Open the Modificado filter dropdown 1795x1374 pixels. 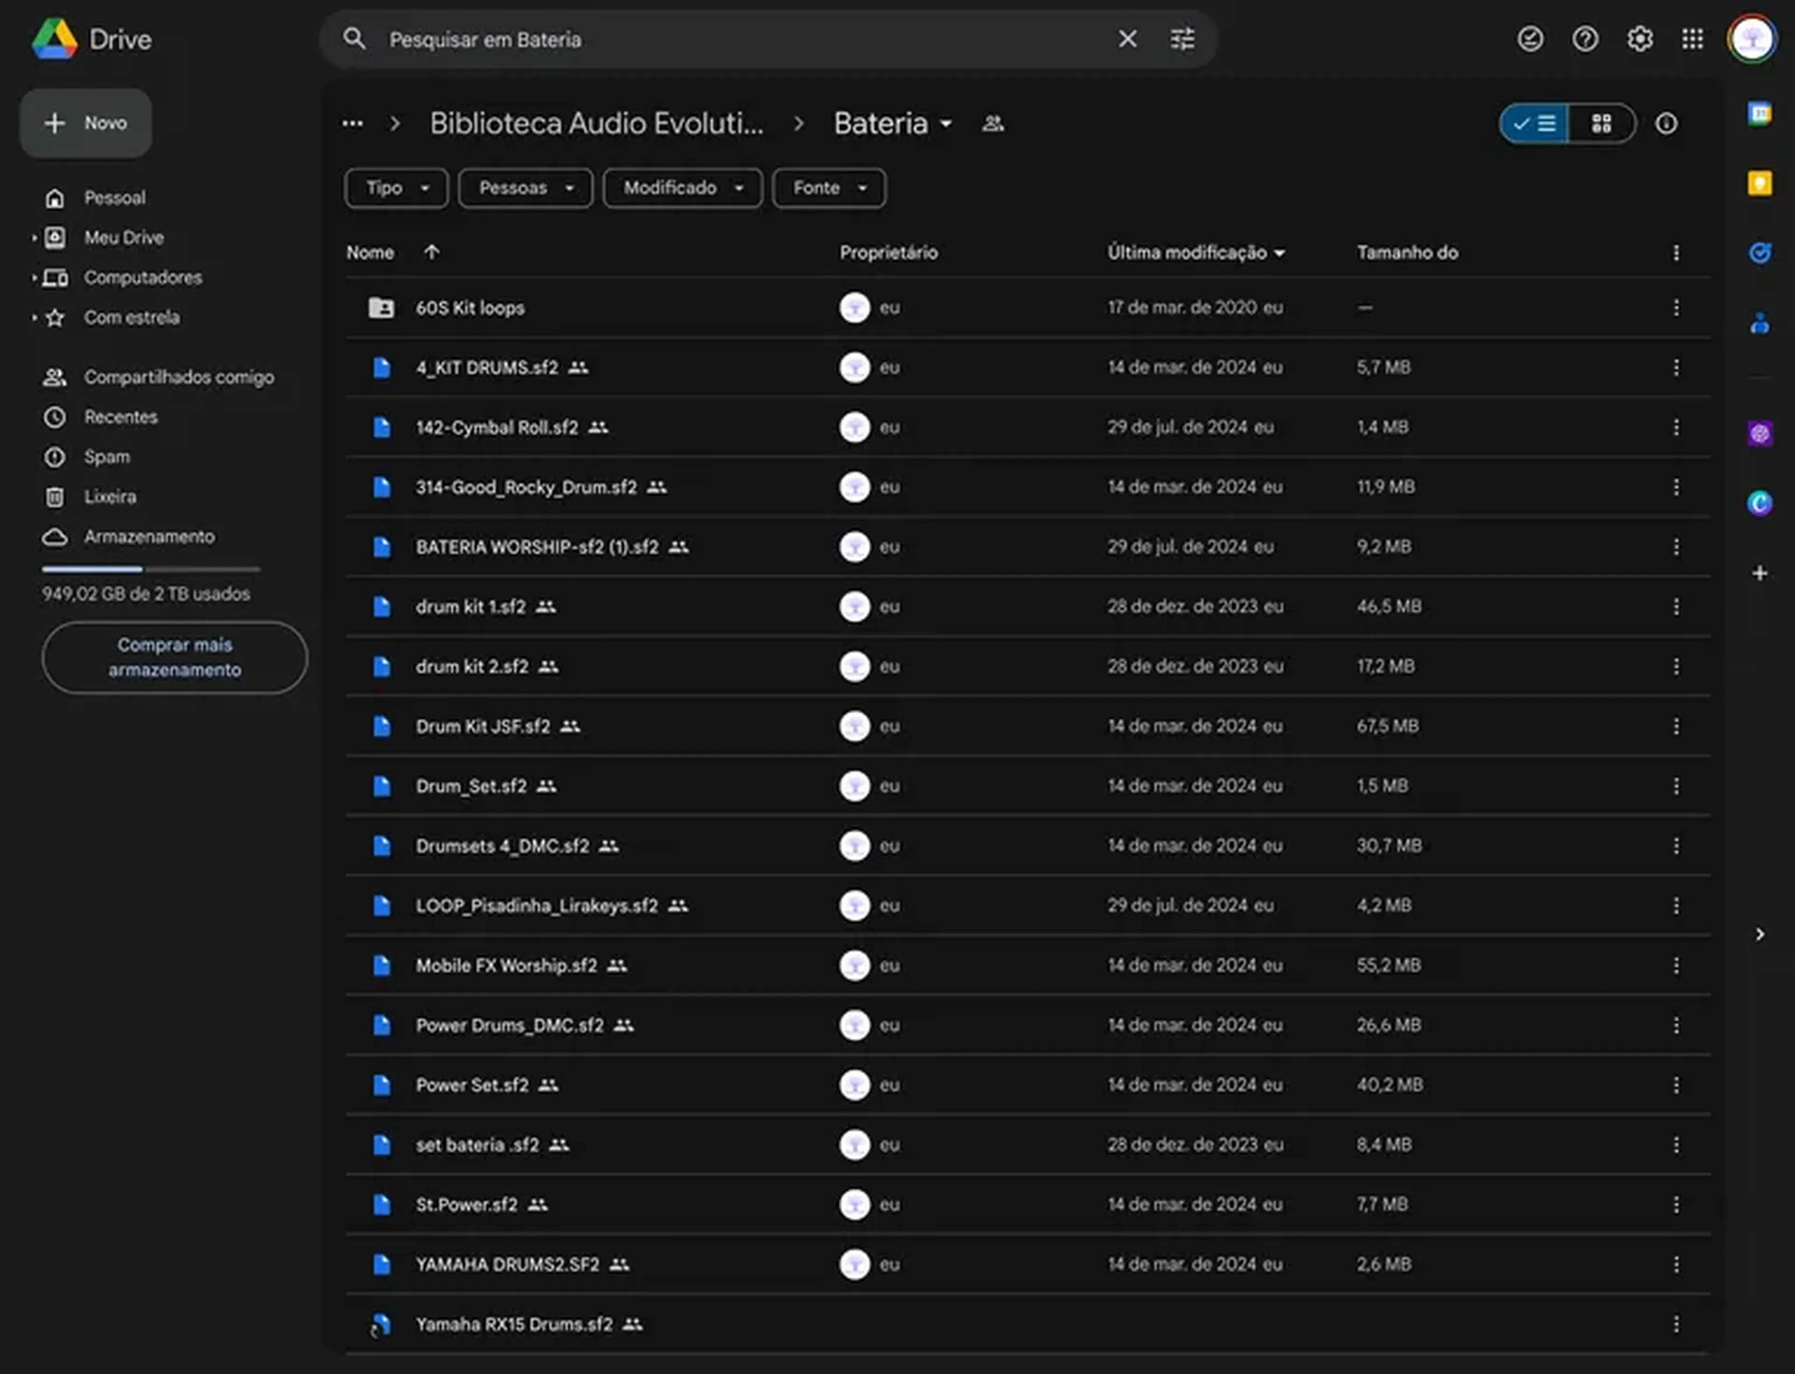tap(683, 188)
